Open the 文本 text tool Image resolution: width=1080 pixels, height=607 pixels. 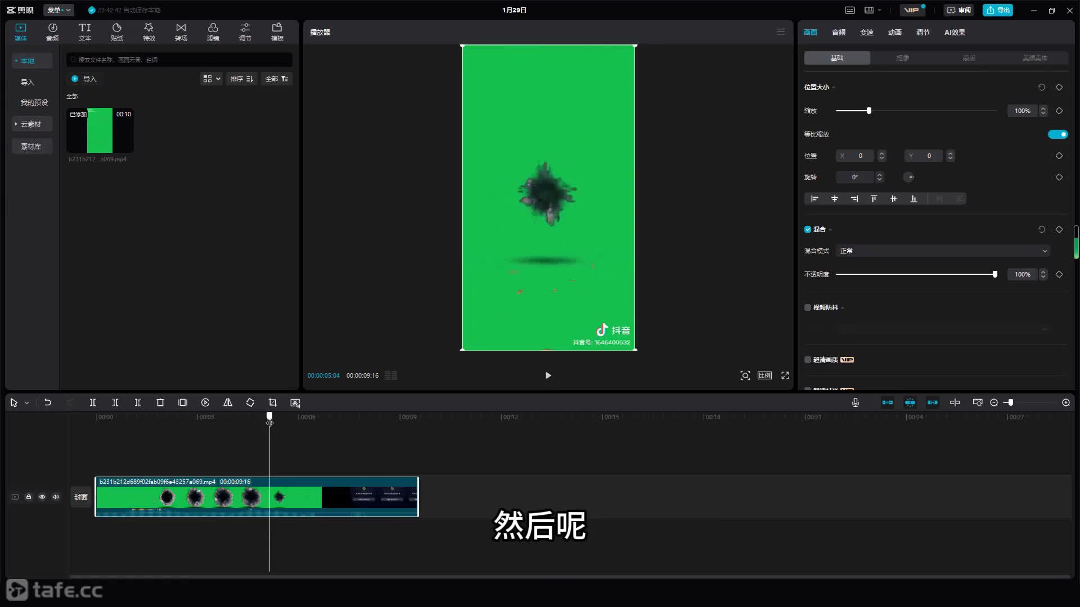tap(85, 32)
